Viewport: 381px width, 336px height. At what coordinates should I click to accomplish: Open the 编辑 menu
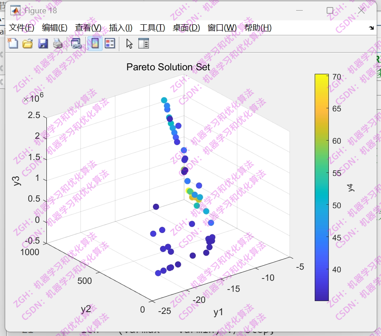pyautogui.click(x=53, y=27)
